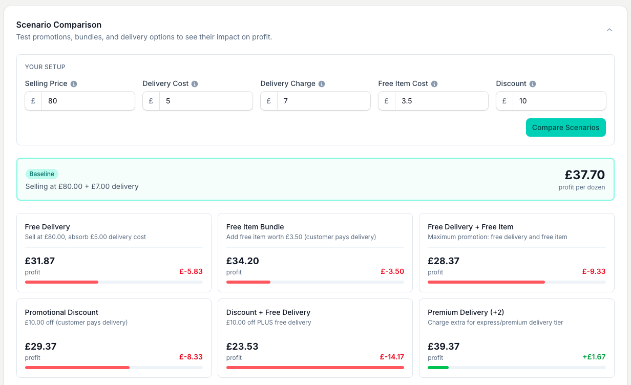Click 'Selling at £80.00 + £7.00 delivery' text

tap(82, 186)
